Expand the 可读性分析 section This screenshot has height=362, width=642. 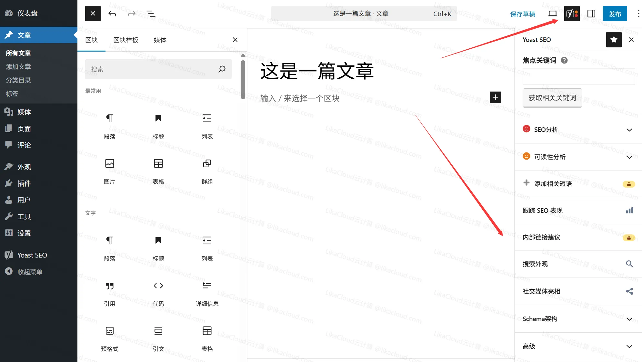tap(629, 157)
